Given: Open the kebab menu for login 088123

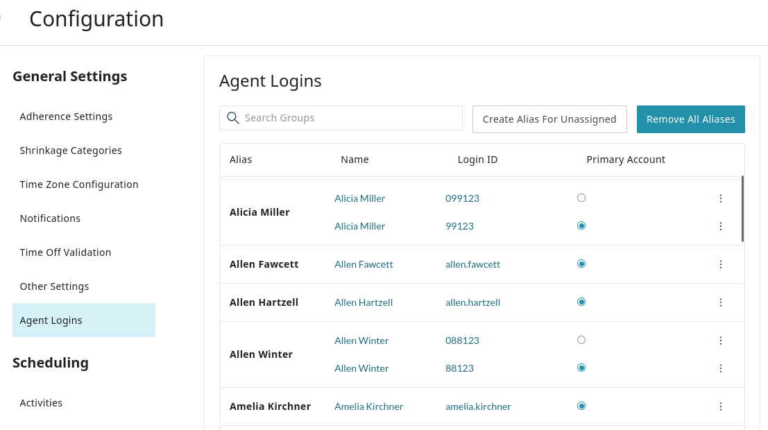Looking at the screenshot, I should pyautogui.click(x=720, y=341).
